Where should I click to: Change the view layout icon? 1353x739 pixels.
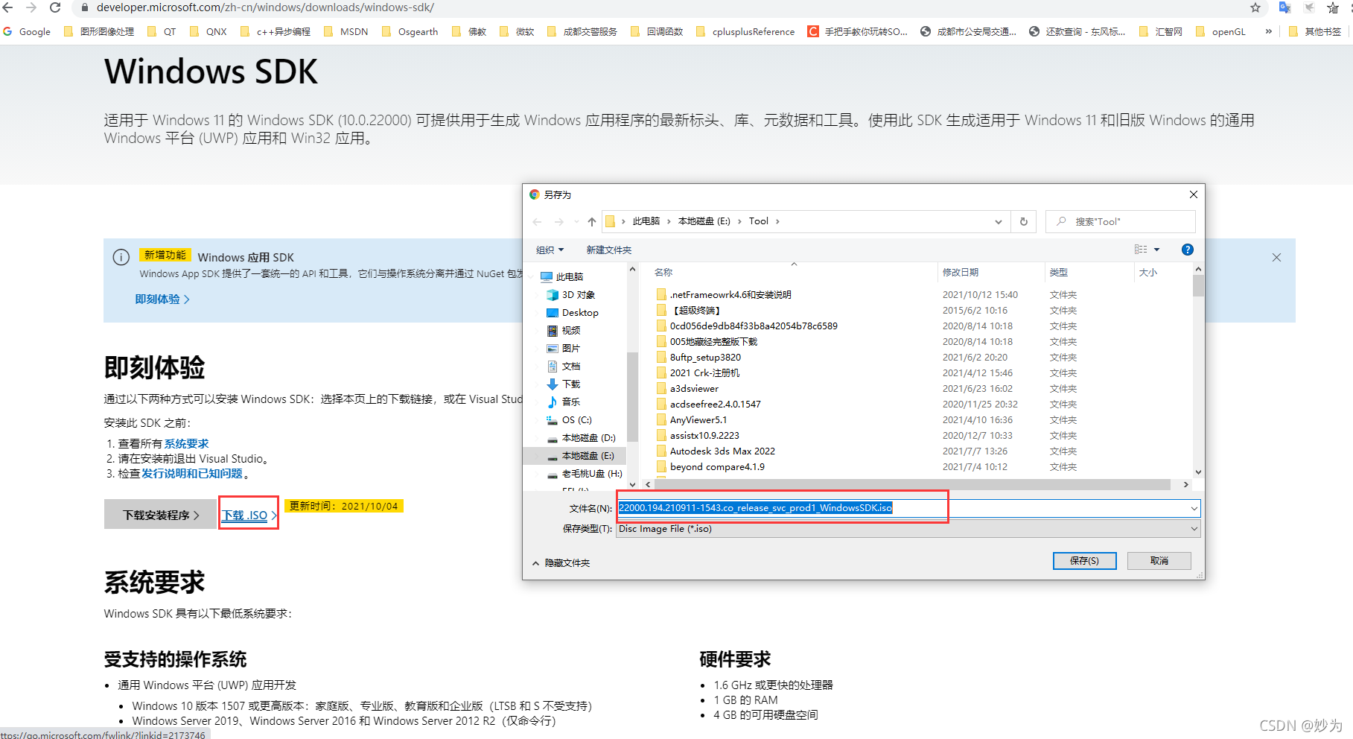click(1141, 250)
